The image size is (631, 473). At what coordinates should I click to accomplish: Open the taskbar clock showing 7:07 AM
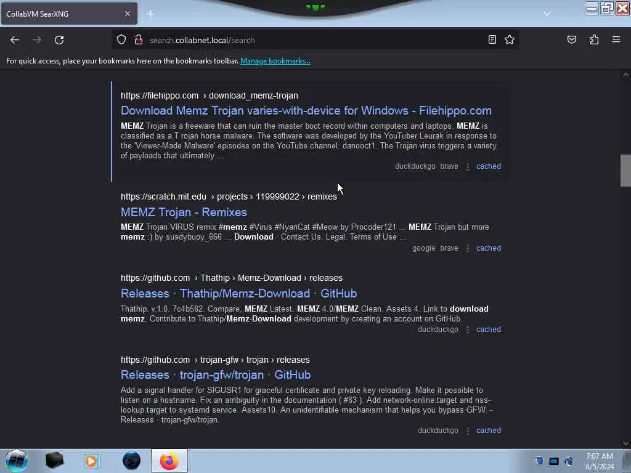pos(600,461)
